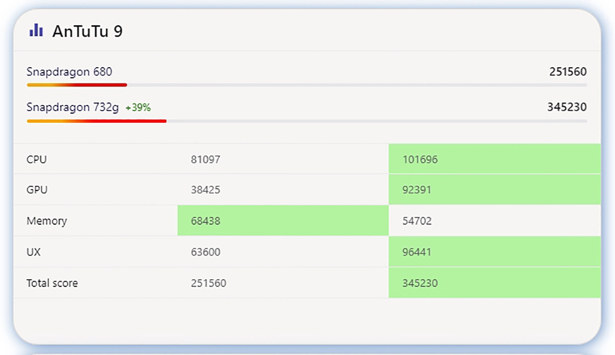Click the Snapdragon 680 score 251560 above the bar

pyautogui.click(x=568, y=72)
